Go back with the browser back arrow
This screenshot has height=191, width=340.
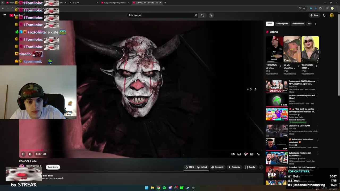(3, 8)
